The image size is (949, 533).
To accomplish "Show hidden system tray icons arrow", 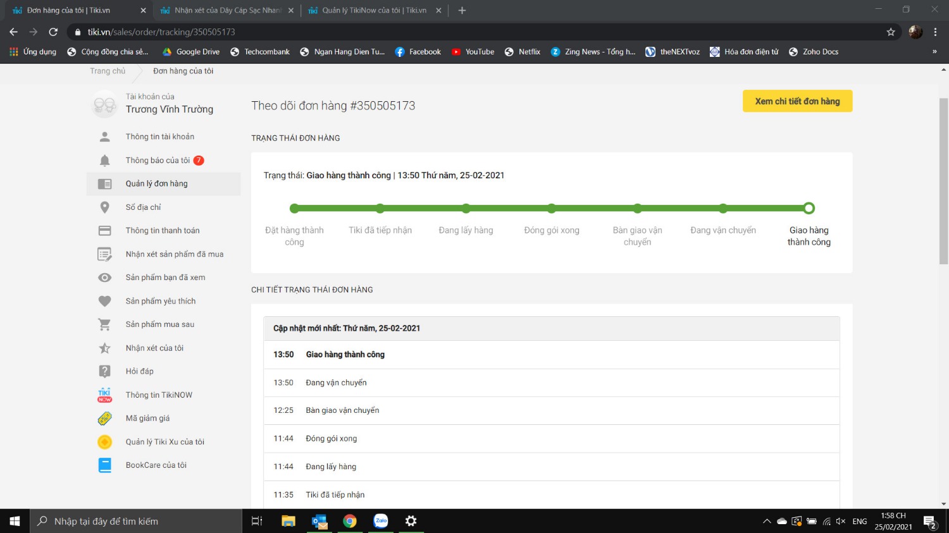I will point(767,522).
